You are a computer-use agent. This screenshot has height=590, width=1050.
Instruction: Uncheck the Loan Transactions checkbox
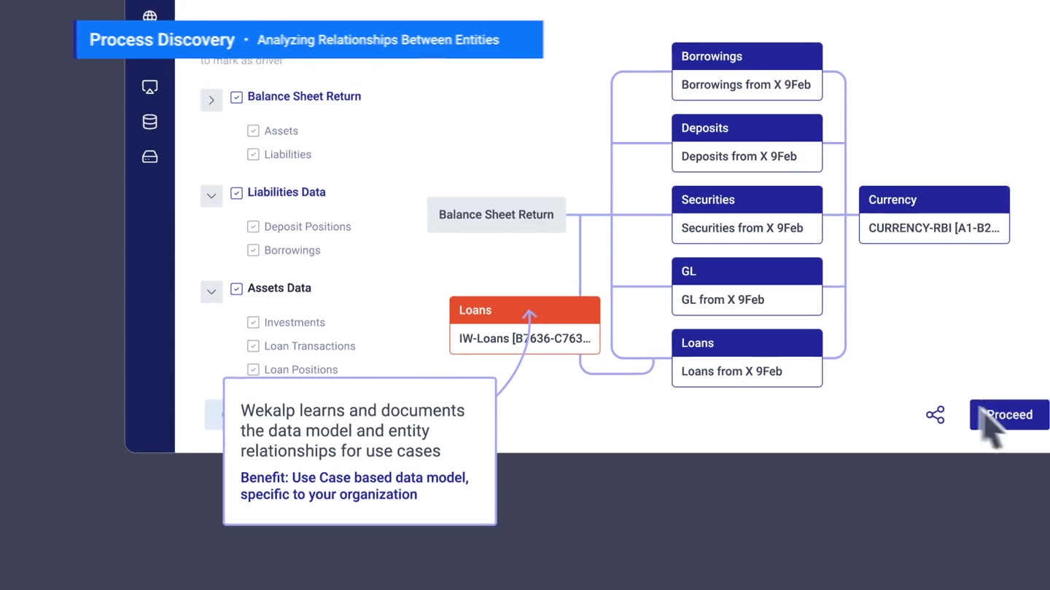253,346
